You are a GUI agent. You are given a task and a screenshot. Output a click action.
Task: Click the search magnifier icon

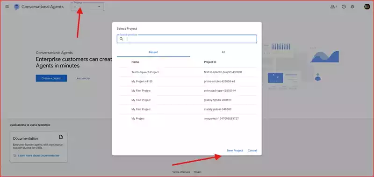[x=122, y=39]
